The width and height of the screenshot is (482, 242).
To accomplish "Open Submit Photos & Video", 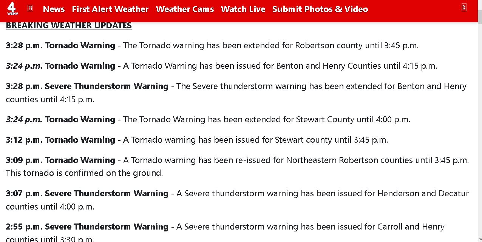I will (320, 9).
